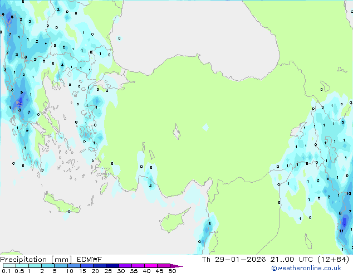The width and height of the screenshot is (353, 273).
Task: Click the 1–2 mm legend color swatch
Action: pos(35,266)
